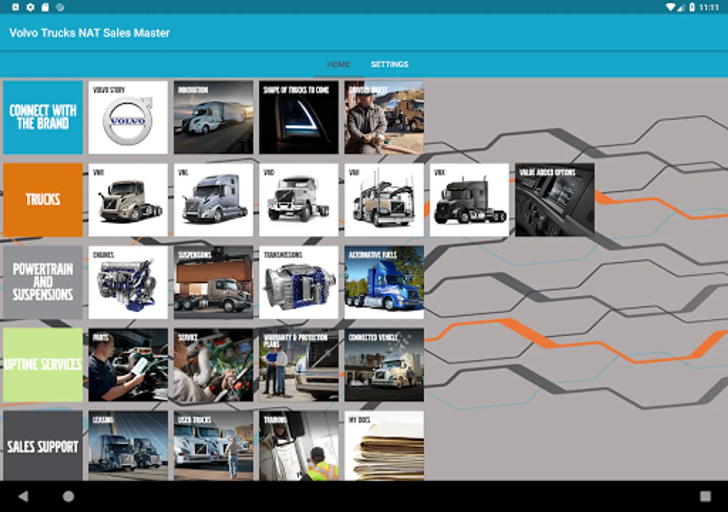The width and height of the screenshot is (728, 512).
Task: Select the VNL truck tile
Action: (x=213, y=200)
